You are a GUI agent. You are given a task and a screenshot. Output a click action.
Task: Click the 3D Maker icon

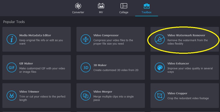[x=86, y=67]
